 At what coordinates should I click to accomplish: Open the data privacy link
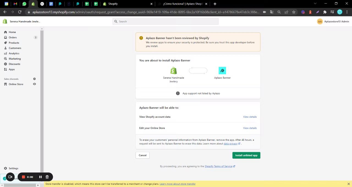[232, 144]
